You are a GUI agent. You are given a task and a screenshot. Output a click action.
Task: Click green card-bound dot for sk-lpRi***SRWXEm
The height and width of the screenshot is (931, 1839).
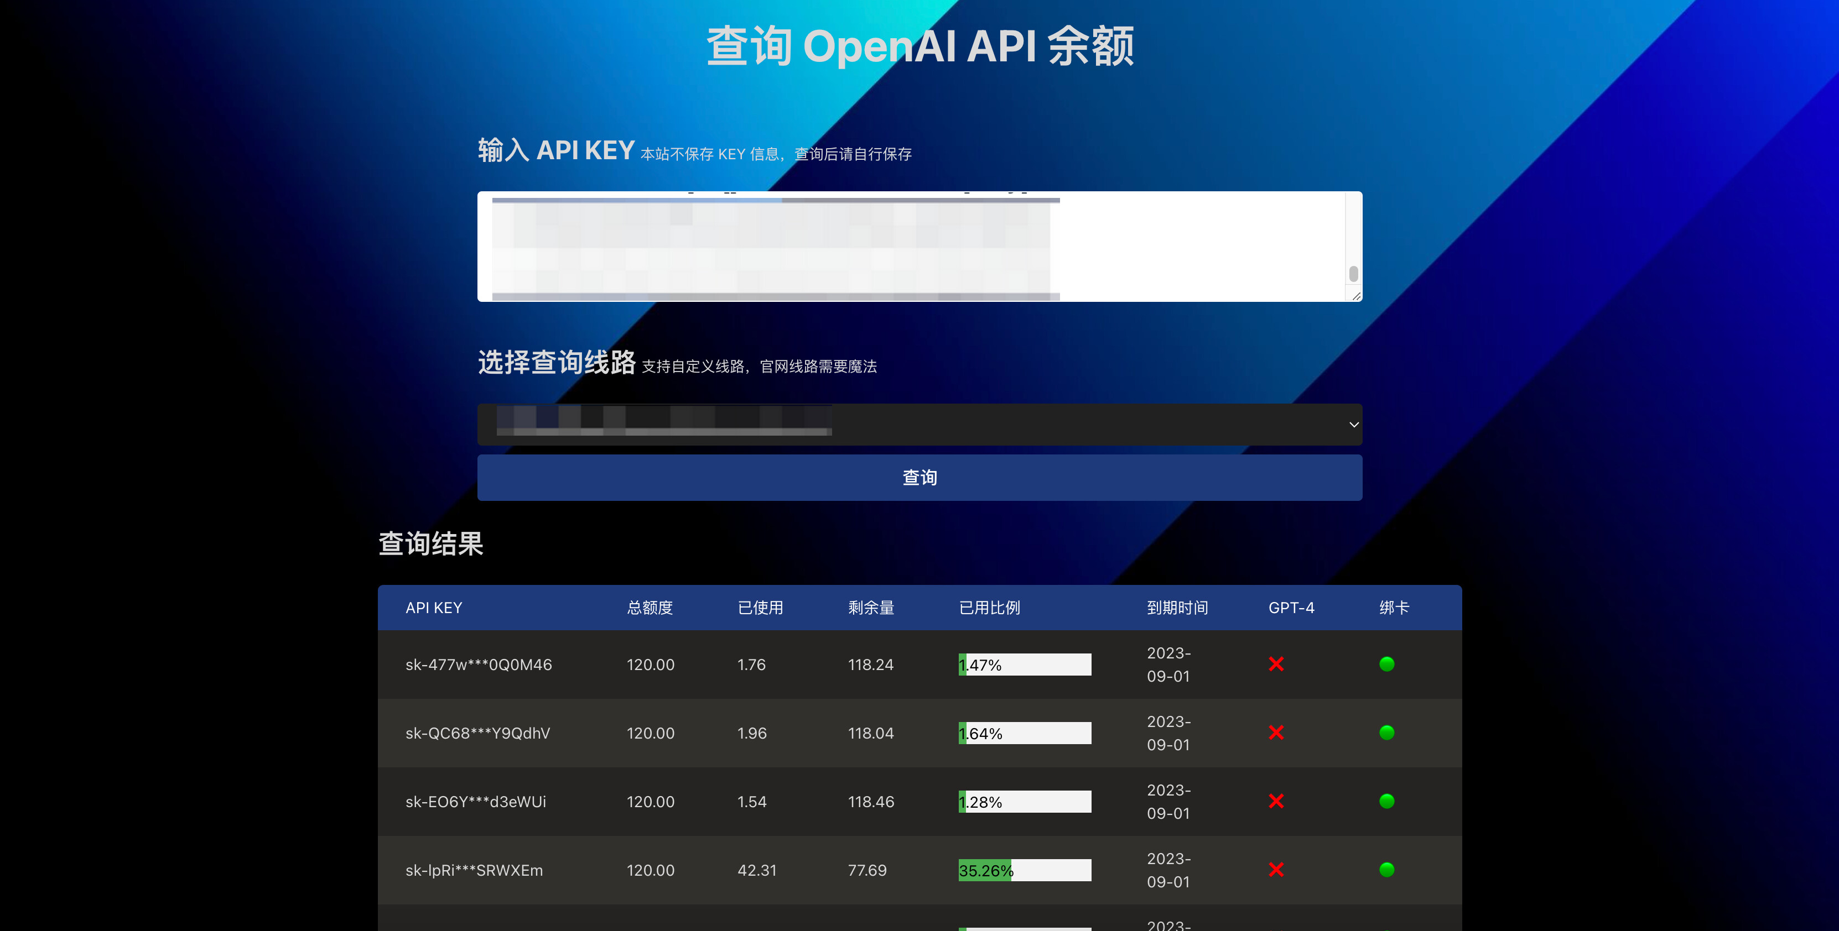pyautogui.click(x=1386, y=870)
